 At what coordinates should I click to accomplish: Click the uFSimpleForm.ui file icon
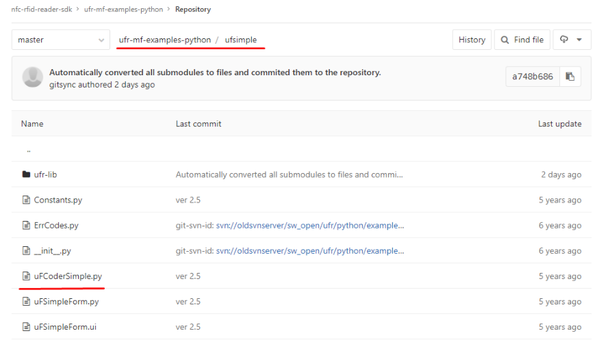[x=26, y=327]
